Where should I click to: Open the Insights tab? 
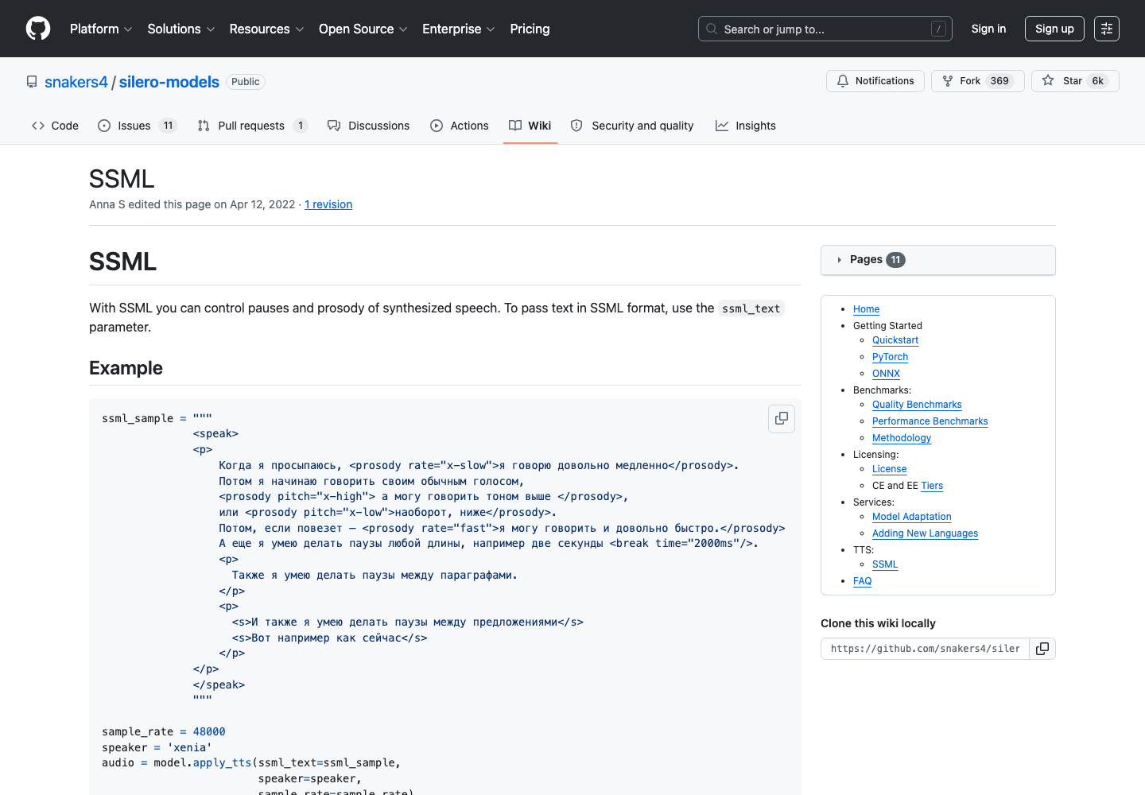pyautogui.click(x=746, y=126)
